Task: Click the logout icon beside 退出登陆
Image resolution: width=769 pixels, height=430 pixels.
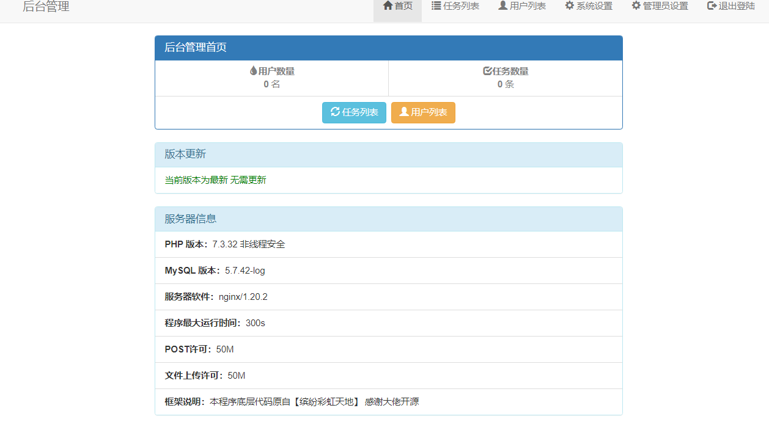Action: (x=712, y=5)
